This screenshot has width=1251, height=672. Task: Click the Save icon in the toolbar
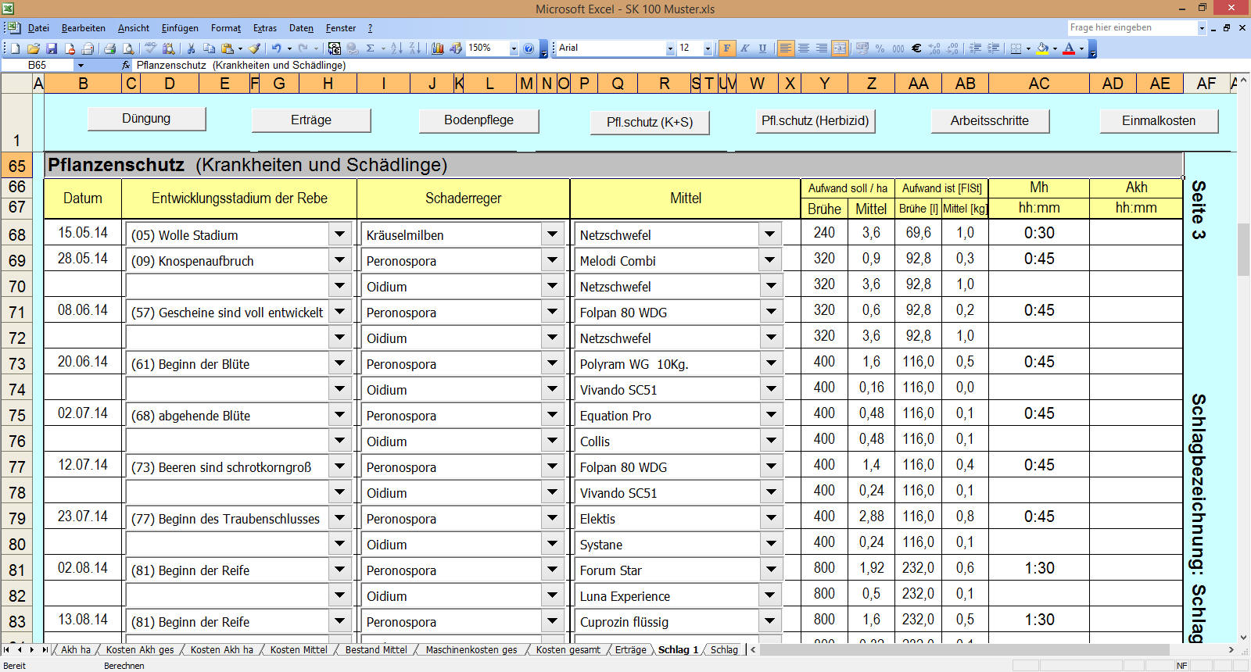pos(52,48)
